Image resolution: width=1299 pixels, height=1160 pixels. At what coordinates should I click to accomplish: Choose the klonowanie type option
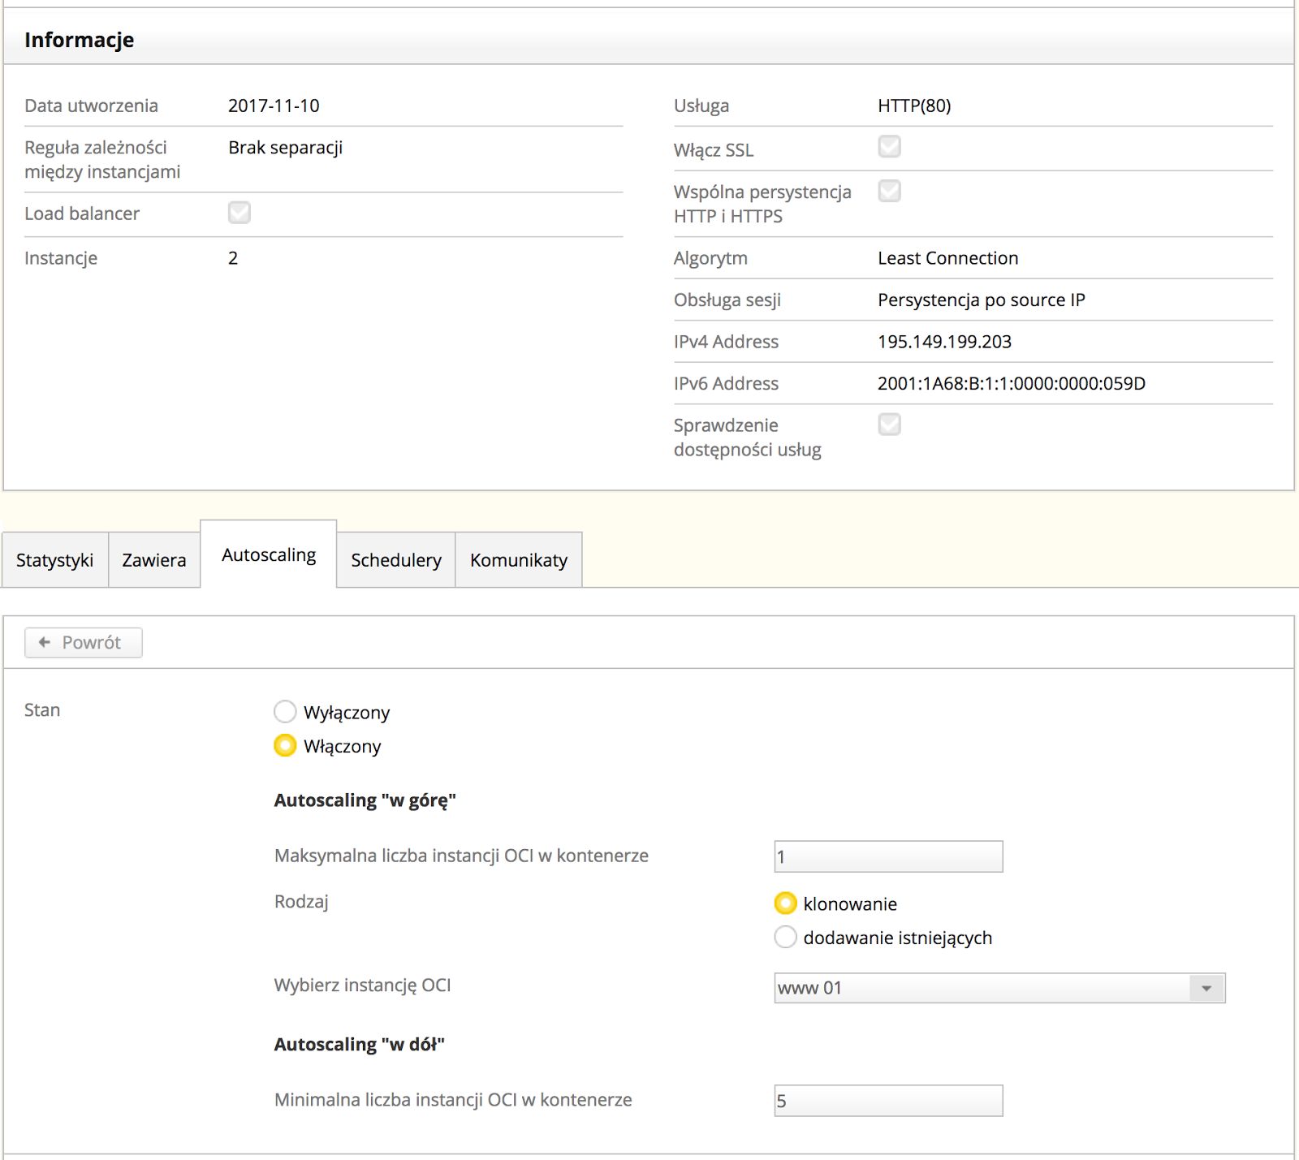tap(786, 903)
